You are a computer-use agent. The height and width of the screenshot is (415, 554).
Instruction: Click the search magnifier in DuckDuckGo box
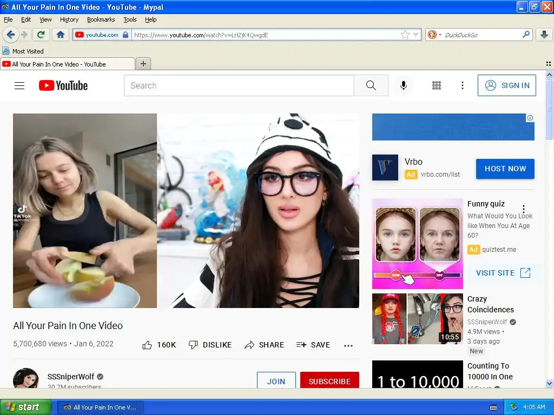click(526, 35)
